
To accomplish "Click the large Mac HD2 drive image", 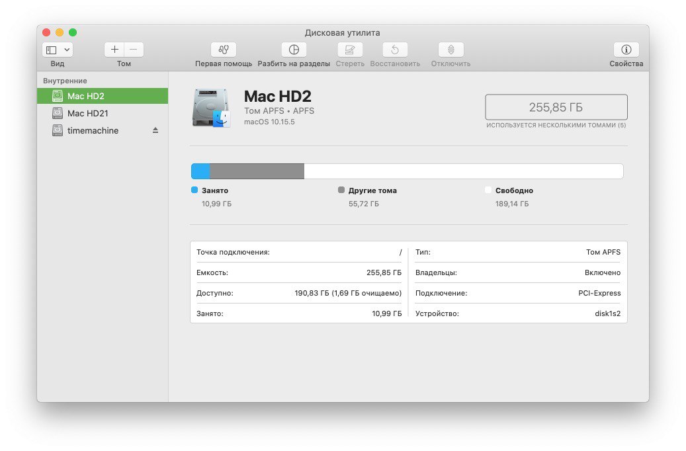I will [x=211, y=108].
